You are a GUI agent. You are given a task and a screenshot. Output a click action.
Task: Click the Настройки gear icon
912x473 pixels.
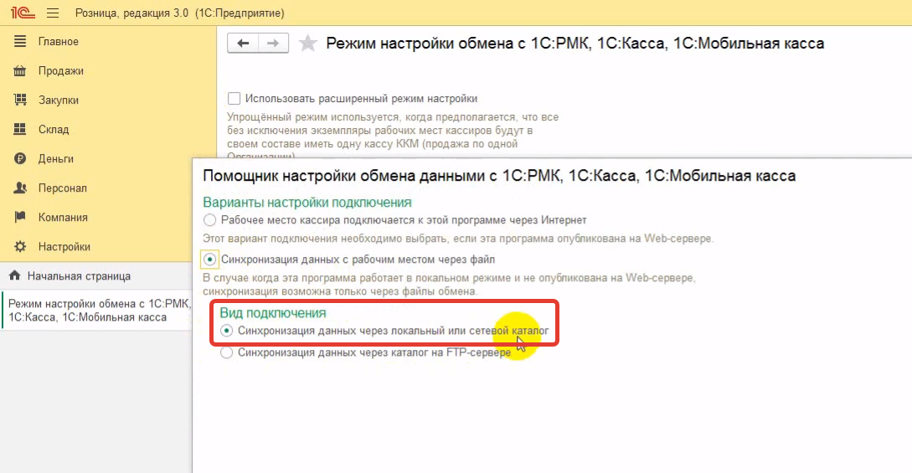point(20,246)
